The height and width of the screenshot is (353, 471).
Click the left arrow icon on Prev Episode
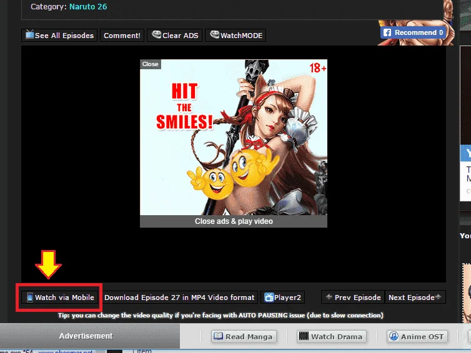329,297
